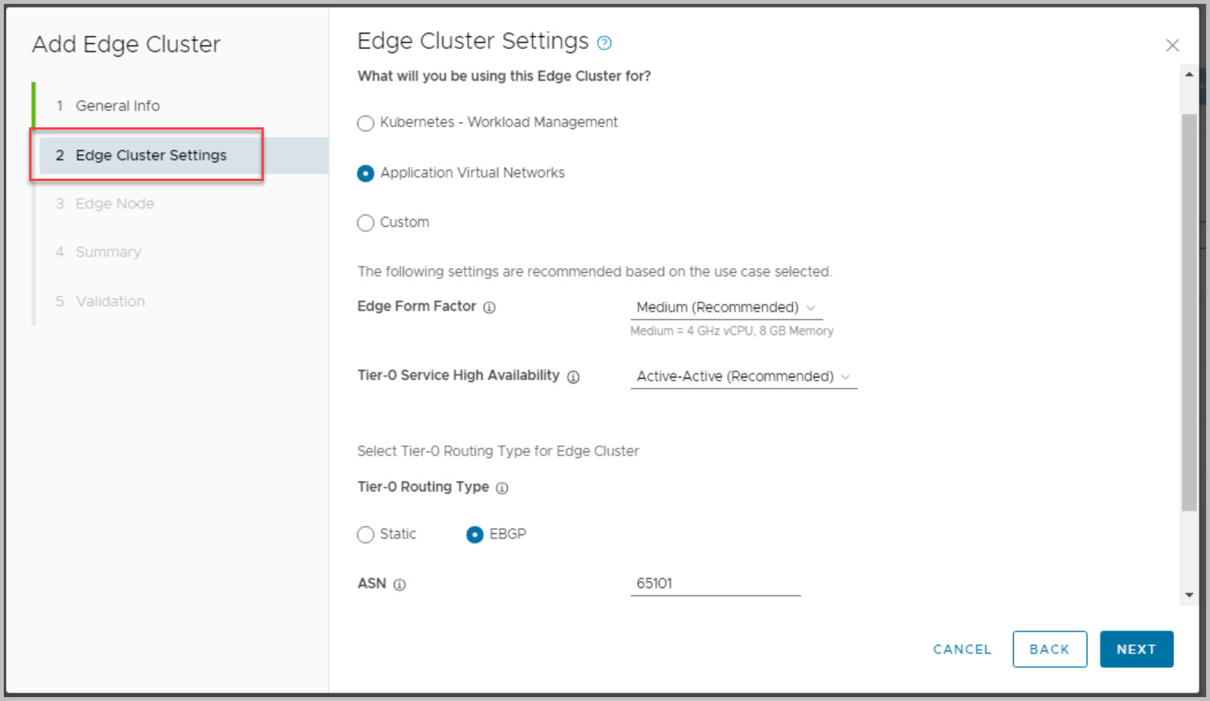Go to General Info step
1210x701 pixels.
click(x=117, y=106)
